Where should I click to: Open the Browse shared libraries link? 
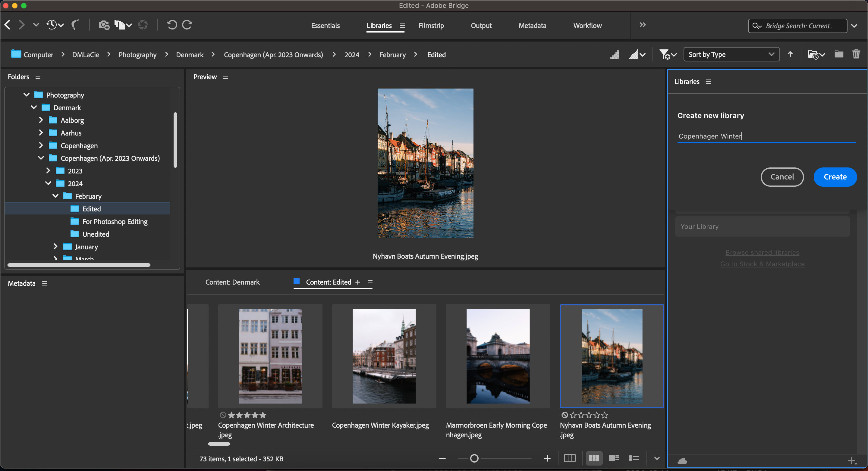(762, 252)
